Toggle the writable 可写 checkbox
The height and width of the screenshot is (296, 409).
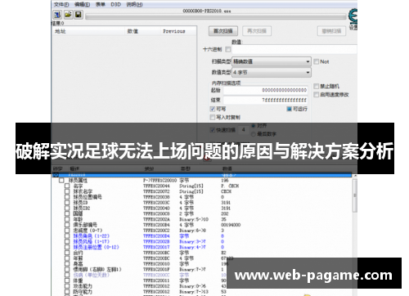213,109
